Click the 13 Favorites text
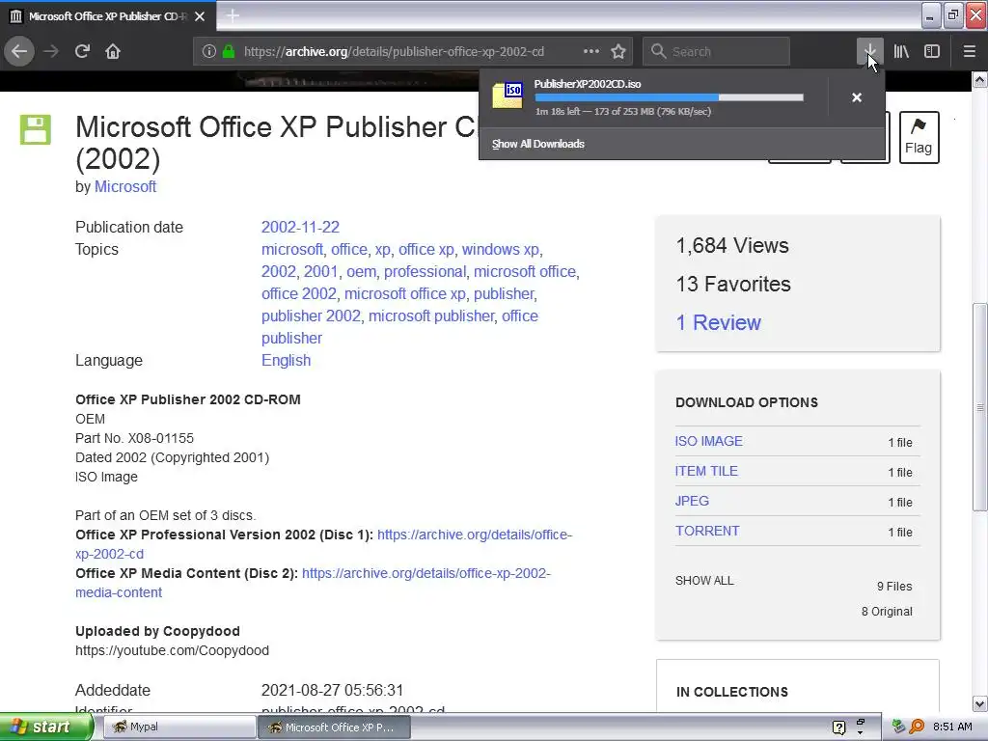The image size is (988, 741). point(733,285)
